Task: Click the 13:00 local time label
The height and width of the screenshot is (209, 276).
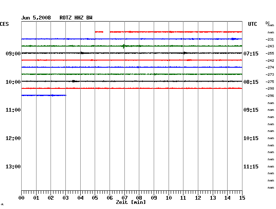Action: 13,167
